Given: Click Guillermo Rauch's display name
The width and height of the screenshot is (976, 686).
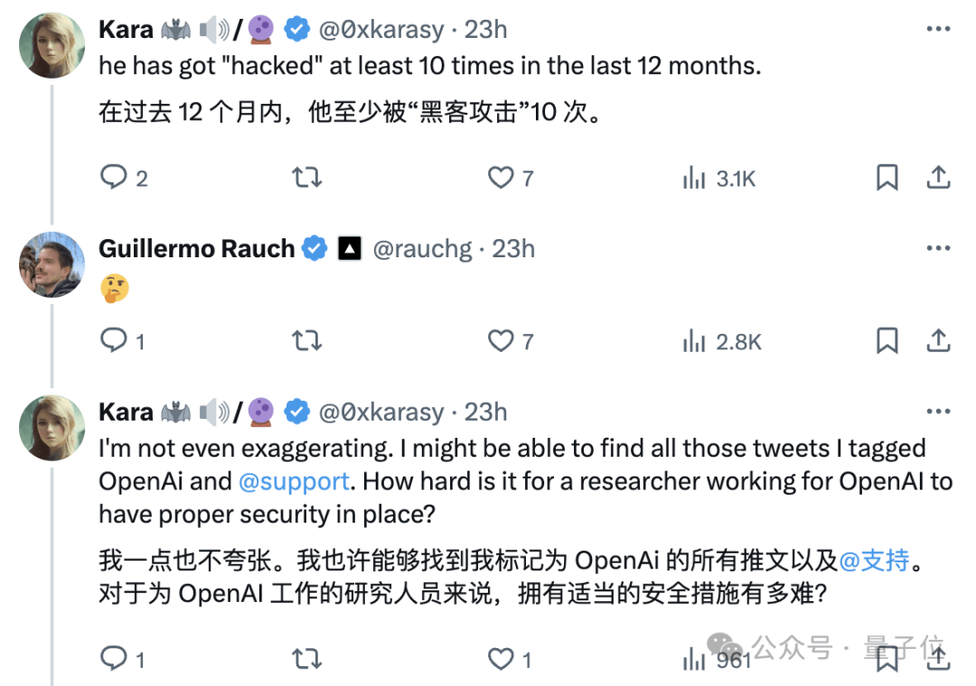Looking at the screenshot, I should point(195,248).
